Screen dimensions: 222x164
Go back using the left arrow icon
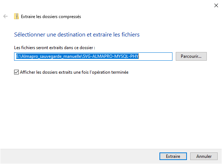(5, 16)
